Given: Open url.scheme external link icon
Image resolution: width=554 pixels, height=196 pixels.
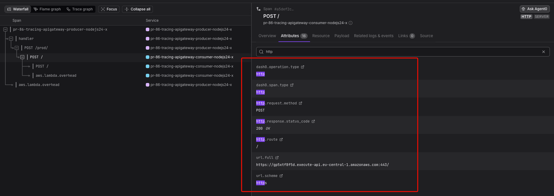Looking at the screenshot, I should click(x=281, y=176).
